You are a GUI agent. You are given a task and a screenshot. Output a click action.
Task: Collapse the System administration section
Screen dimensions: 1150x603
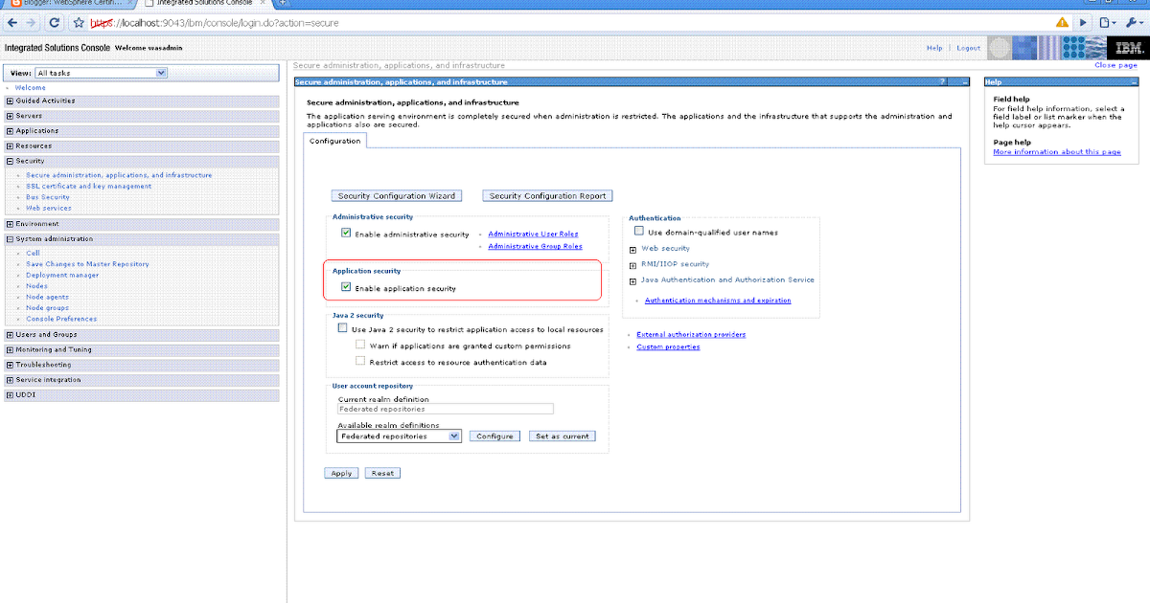click(x=10, y=239)
